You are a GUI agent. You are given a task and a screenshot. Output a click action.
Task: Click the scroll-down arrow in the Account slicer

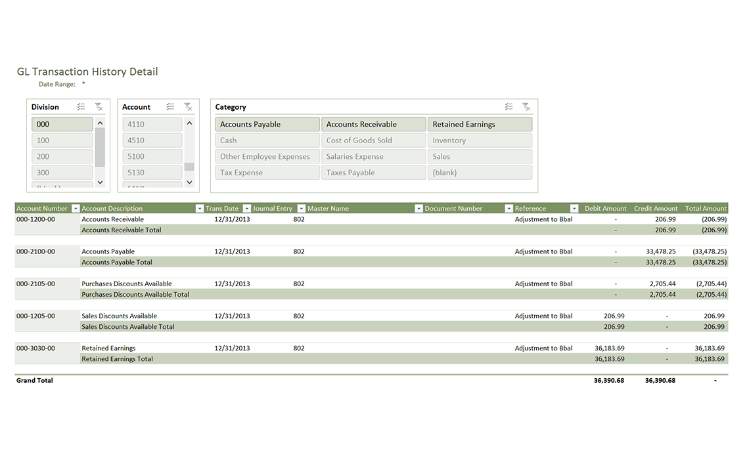coord(189,182)
